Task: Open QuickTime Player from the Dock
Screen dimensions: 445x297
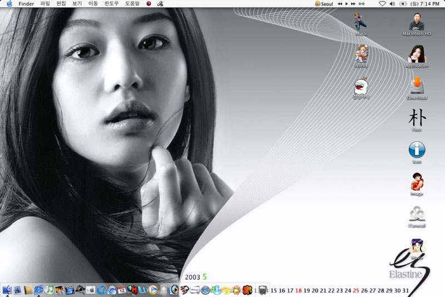Action: 101,290
